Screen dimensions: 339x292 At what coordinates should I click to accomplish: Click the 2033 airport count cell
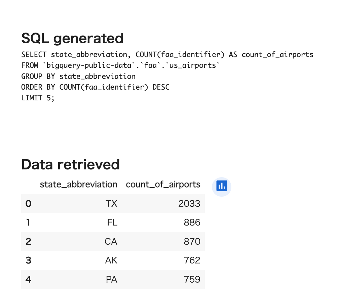[189, 203]
